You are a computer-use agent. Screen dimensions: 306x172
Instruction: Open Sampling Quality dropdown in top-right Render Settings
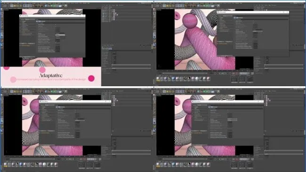[258, 31]
